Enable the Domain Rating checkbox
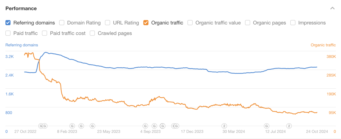The image size is (341, 139). [x=62, y=23]
